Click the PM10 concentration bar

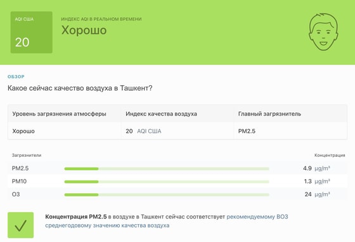pyautogui.click(x=167, y=182)
